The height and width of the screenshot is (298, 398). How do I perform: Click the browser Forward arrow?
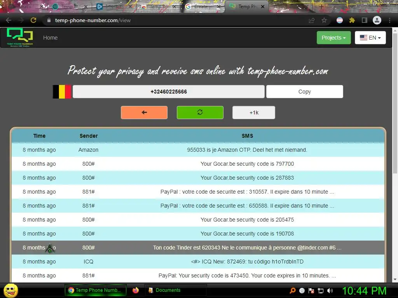coord(21,20)
